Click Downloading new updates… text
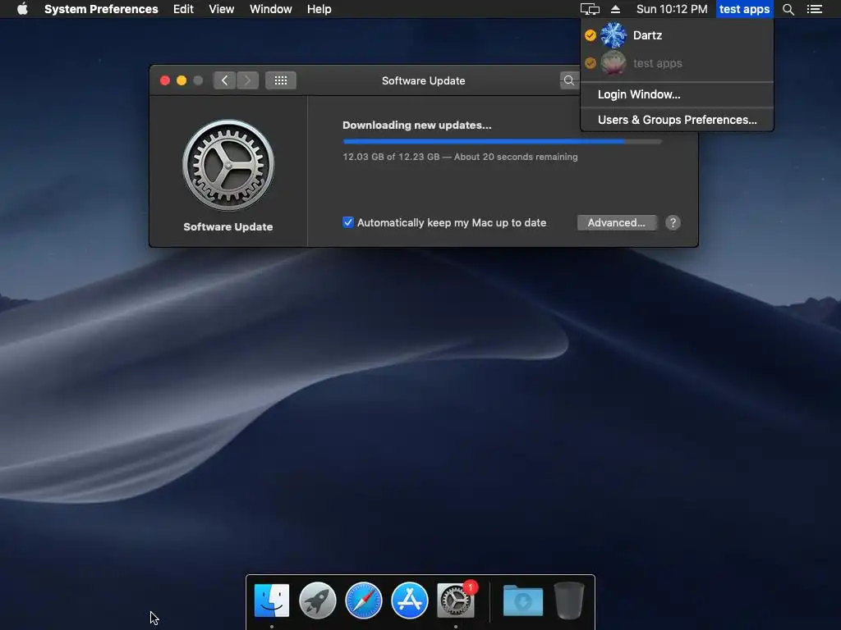This screenshot has width=841, height=630. (x=416, y=125)
